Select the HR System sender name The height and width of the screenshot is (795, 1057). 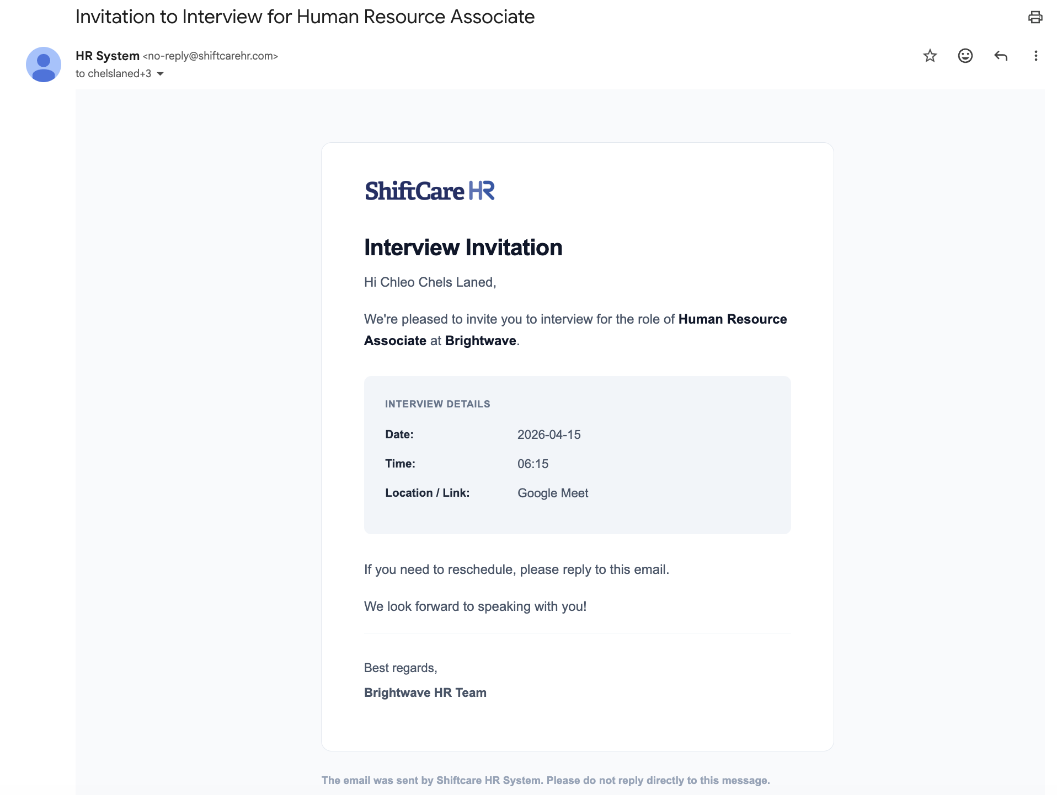[107, 55]
